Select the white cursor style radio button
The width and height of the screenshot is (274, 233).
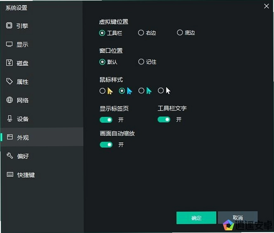click(x=161, y=91)
